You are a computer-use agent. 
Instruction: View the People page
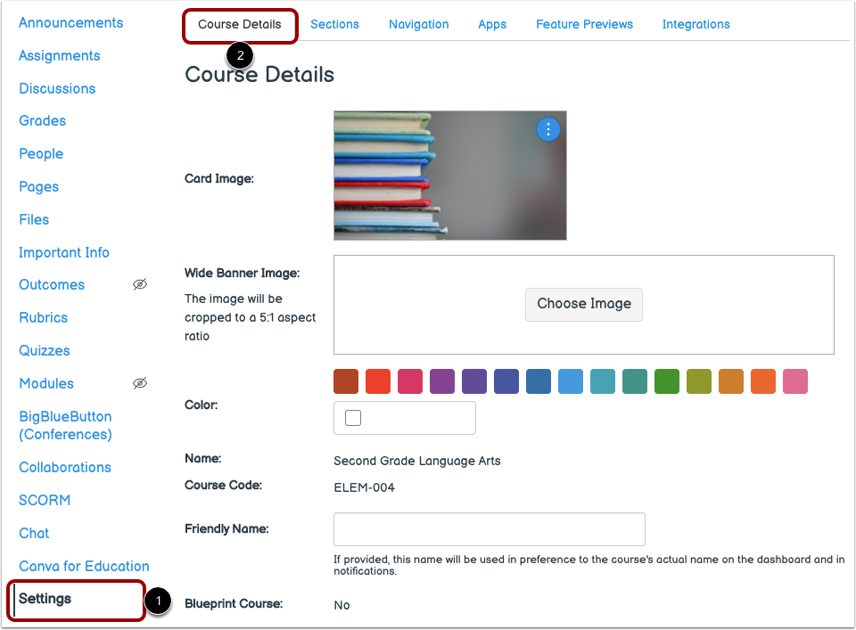pos(41,153)
